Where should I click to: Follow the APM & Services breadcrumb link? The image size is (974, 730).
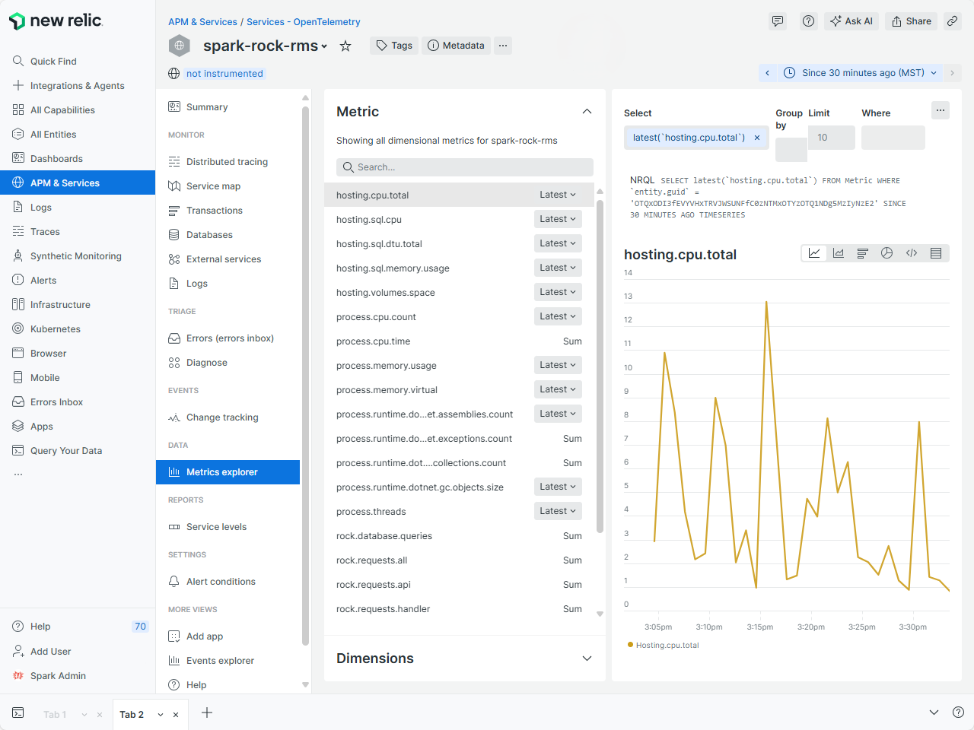pos(202,22)
